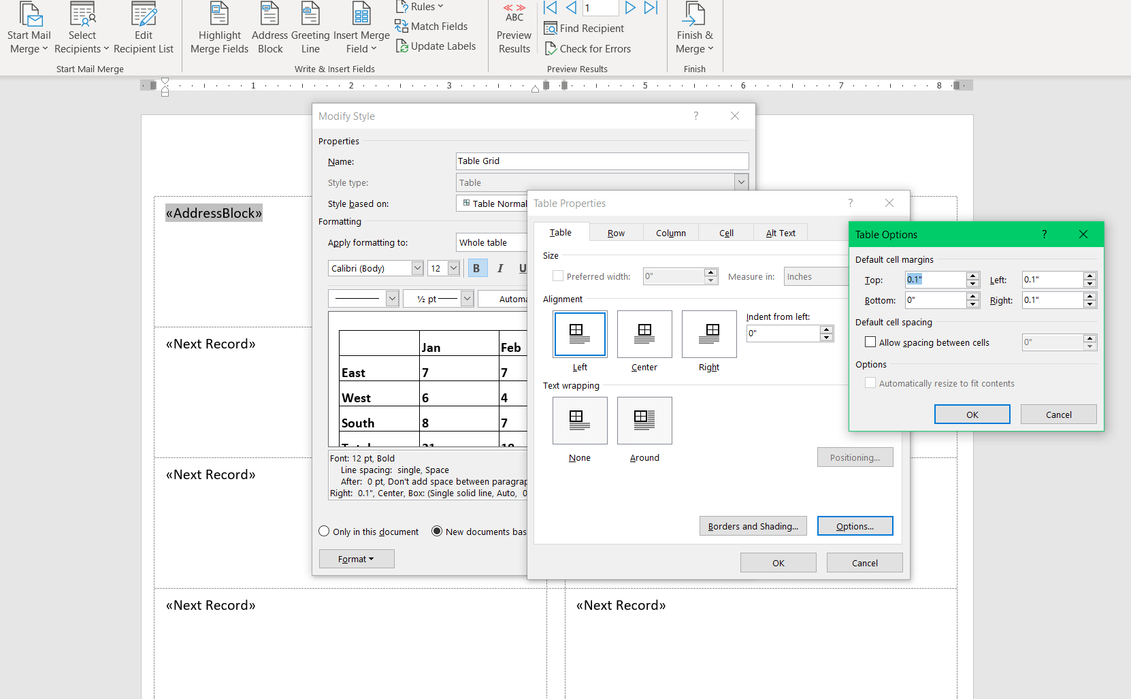Viewport: 1131px width, 699px height.
Task: Toggle Preview Results
Action: pyautogui.click(x=514, y=29)
